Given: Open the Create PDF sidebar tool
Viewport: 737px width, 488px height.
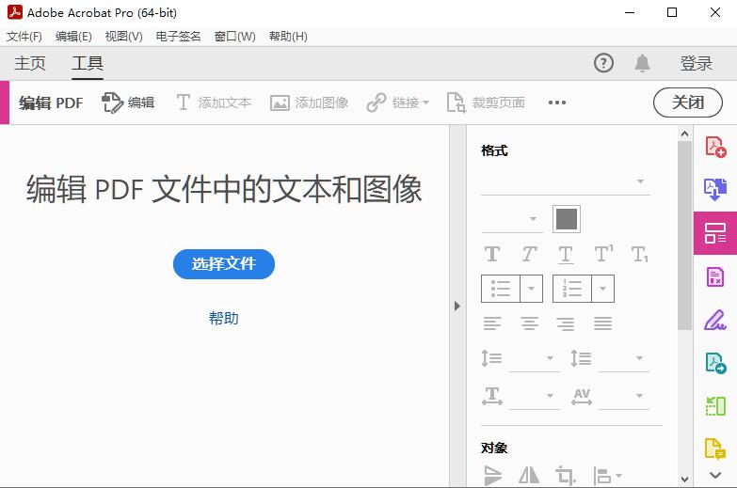Looking at the screenshot, I should [x=715, y=147].
